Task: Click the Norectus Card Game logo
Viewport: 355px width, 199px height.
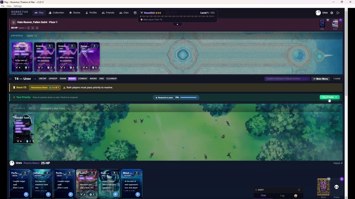Action: pos(19,13)
